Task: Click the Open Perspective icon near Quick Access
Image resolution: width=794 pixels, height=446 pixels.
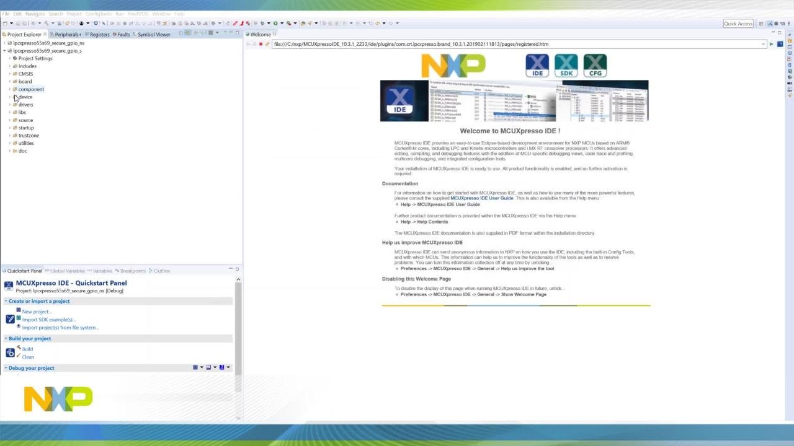Action: pos(762,24)
